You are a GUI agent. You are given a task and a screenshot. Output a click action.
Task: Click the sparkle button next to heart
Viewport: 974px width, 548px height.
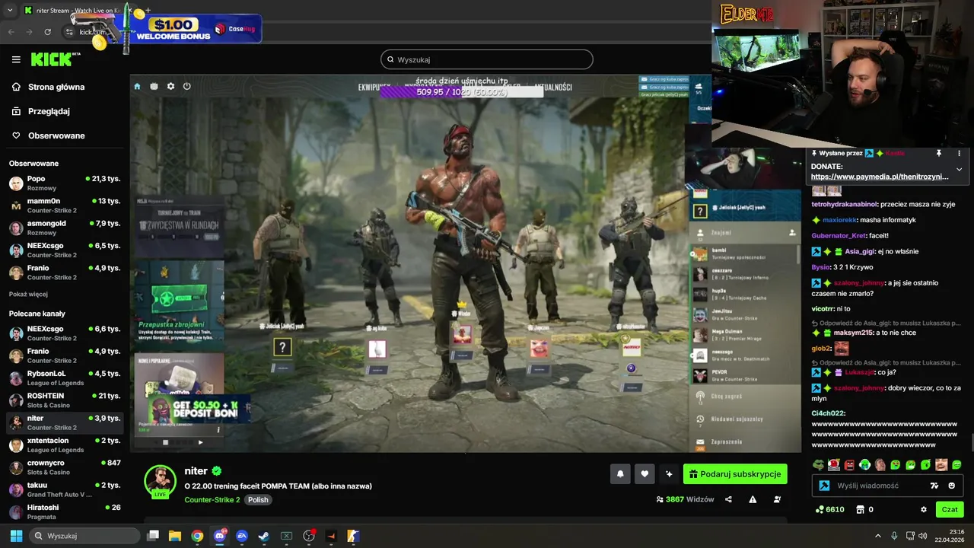pyautogui.click(x=669, y=474)
